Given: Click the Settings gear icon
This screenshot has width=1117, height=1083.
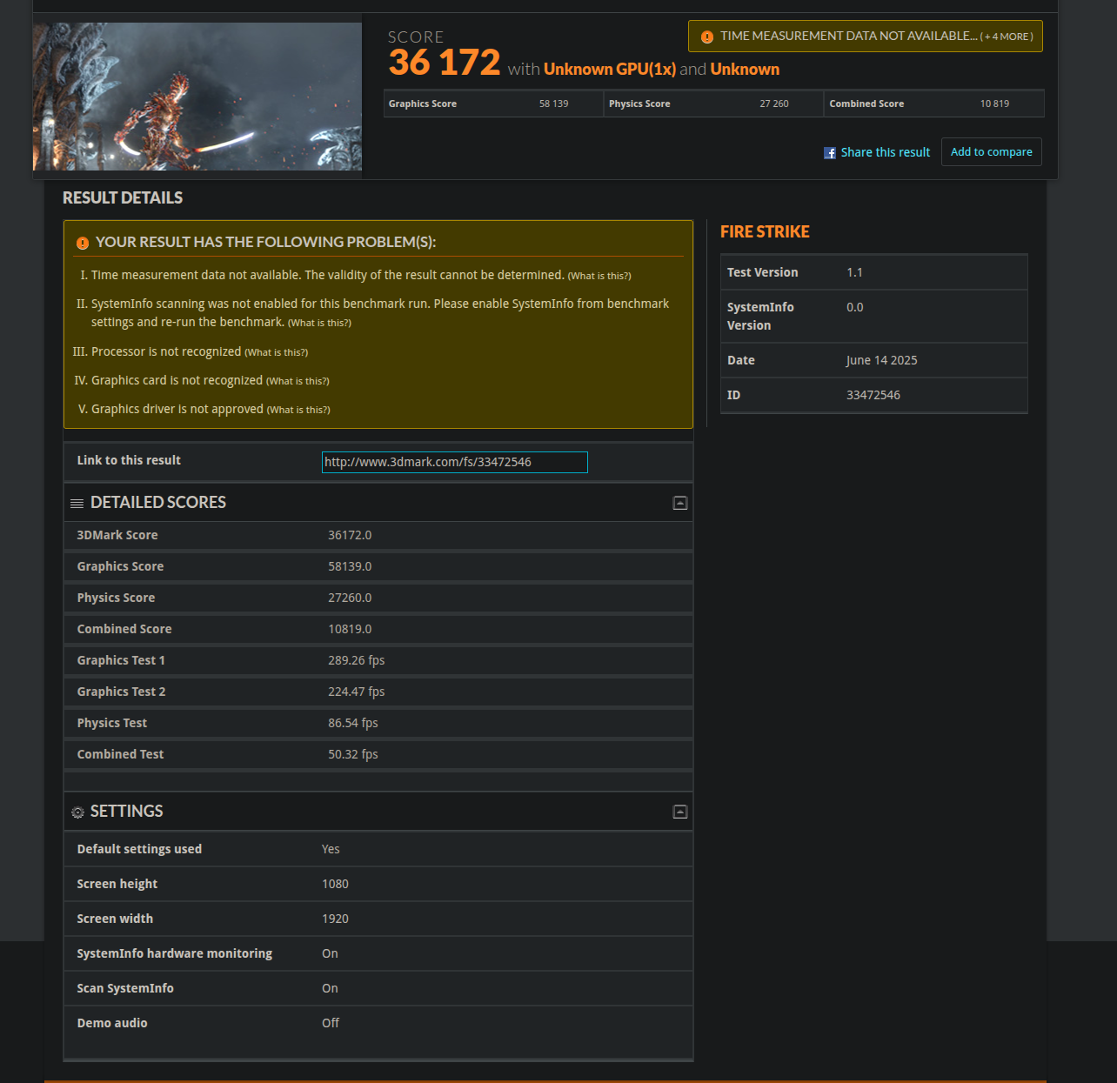Looking at the screenshot, I should 77,812.
